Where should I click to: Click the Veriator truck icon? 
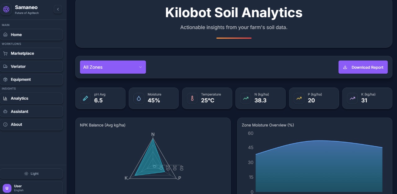click(5, 67)
